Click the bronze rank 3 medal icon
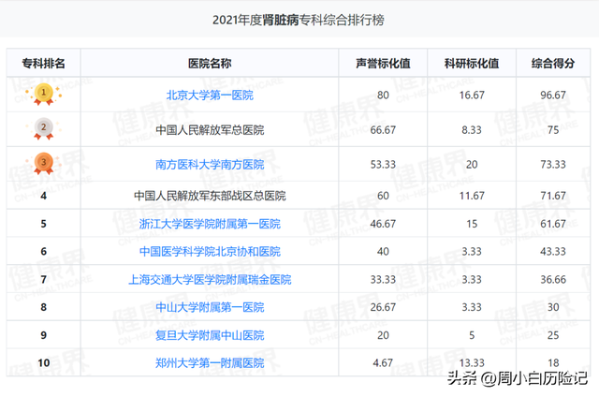The image size is (599, 397). click(44, 164)
